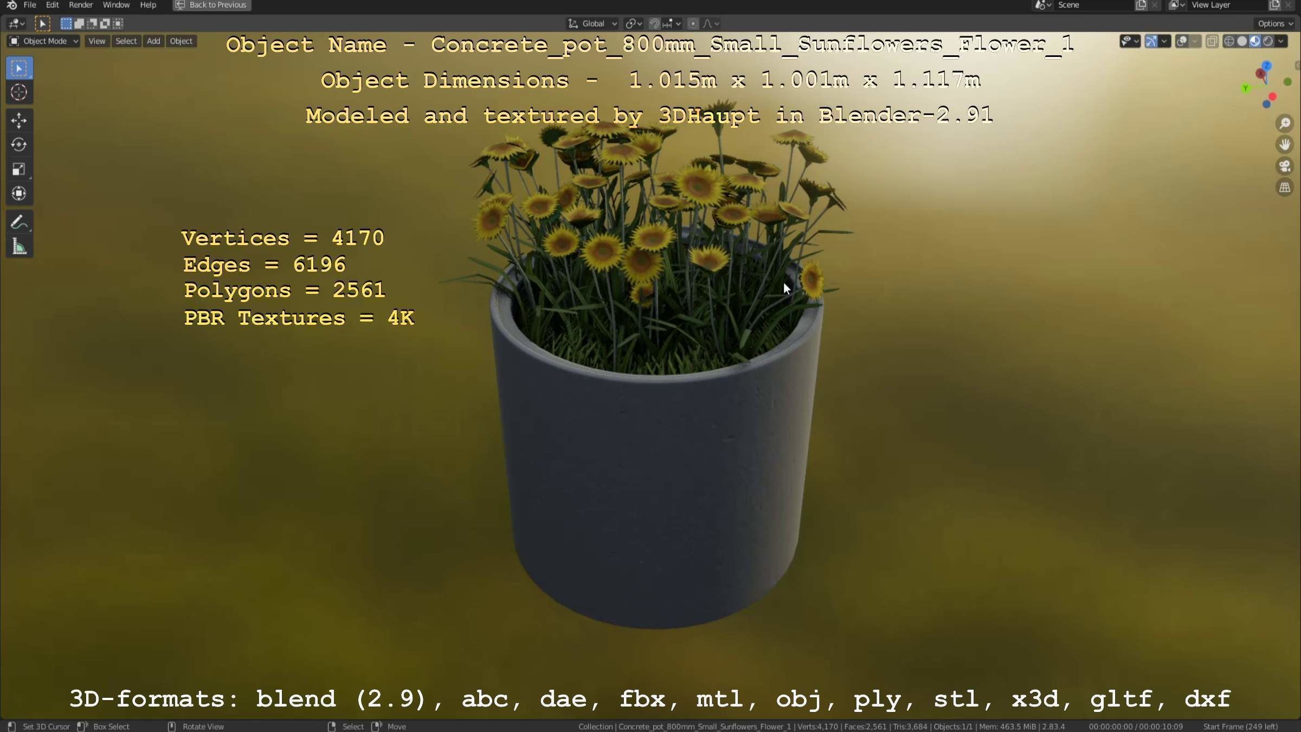The height and width of the screenshot is (732, 1301).
Task: Open the gizmo settings dropdown arrow
Action: coord(1164,41)
